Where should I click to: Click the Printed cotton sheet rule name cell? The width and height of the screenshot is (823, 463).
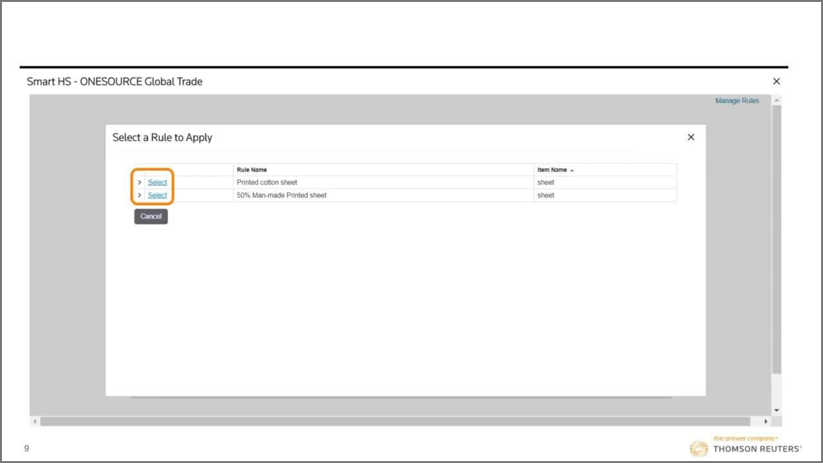coord(267,183)
